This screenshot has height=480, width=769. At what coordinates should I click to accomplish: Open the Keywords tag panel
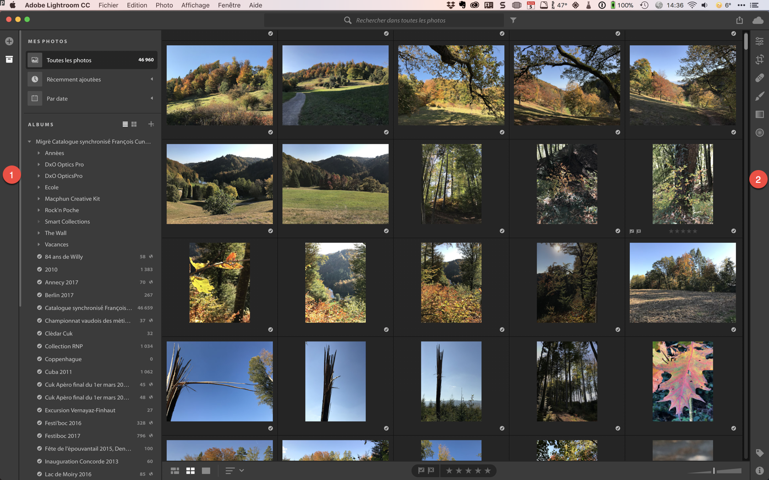759,453
